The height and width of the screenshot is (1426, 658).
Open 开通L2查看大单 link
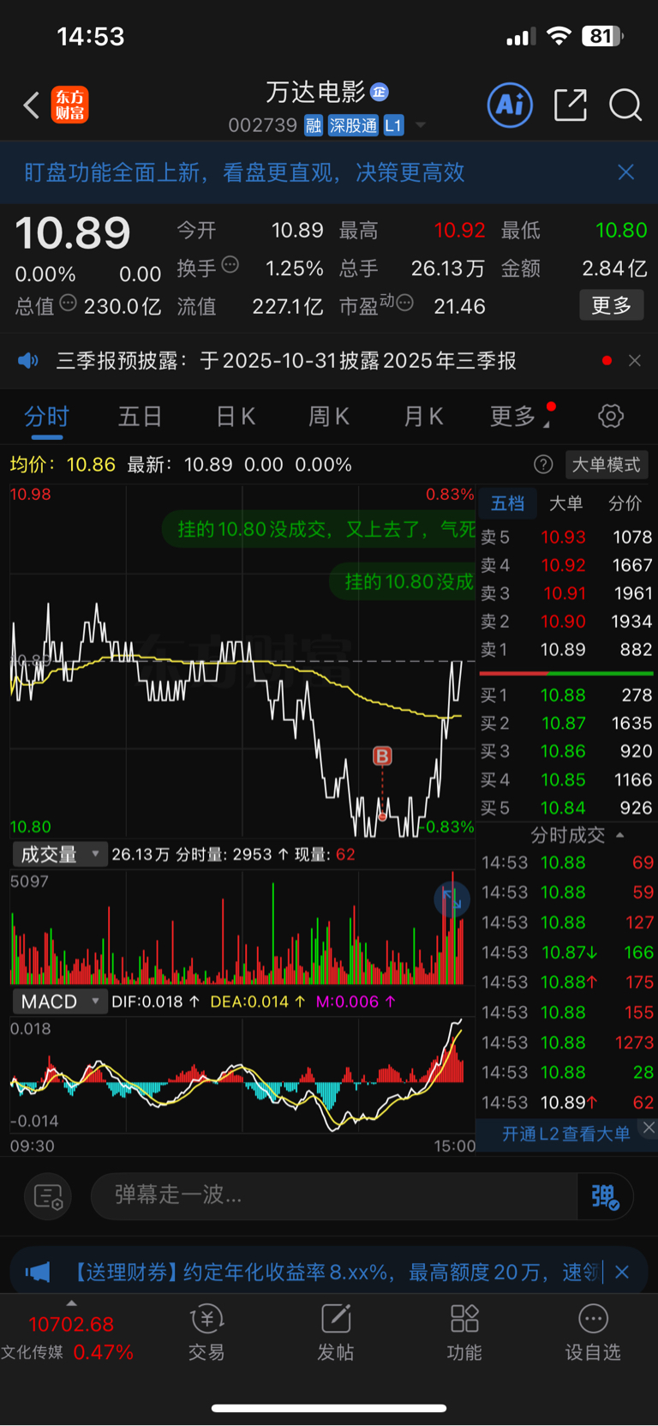coord(565,1134)
